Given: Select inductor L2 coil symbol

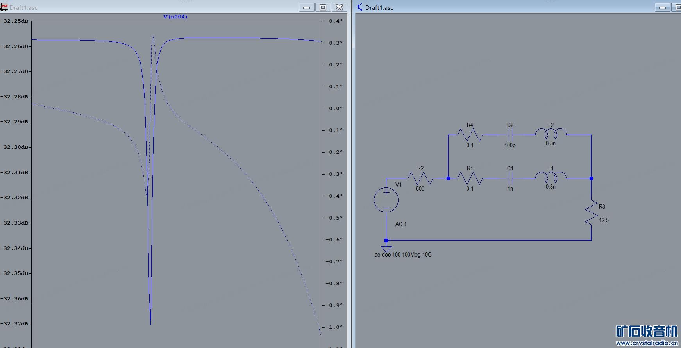Looking at the screenshot, I should click(551, 134).
